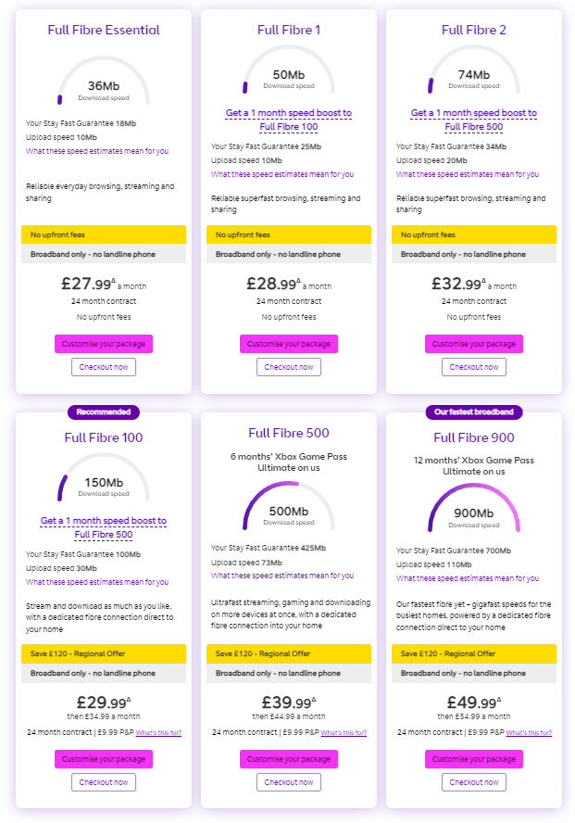The width and height of the screenshot is (575, 823).
Task: Click Checkout now under Full Fibre 900
Action: click(474, 782)
